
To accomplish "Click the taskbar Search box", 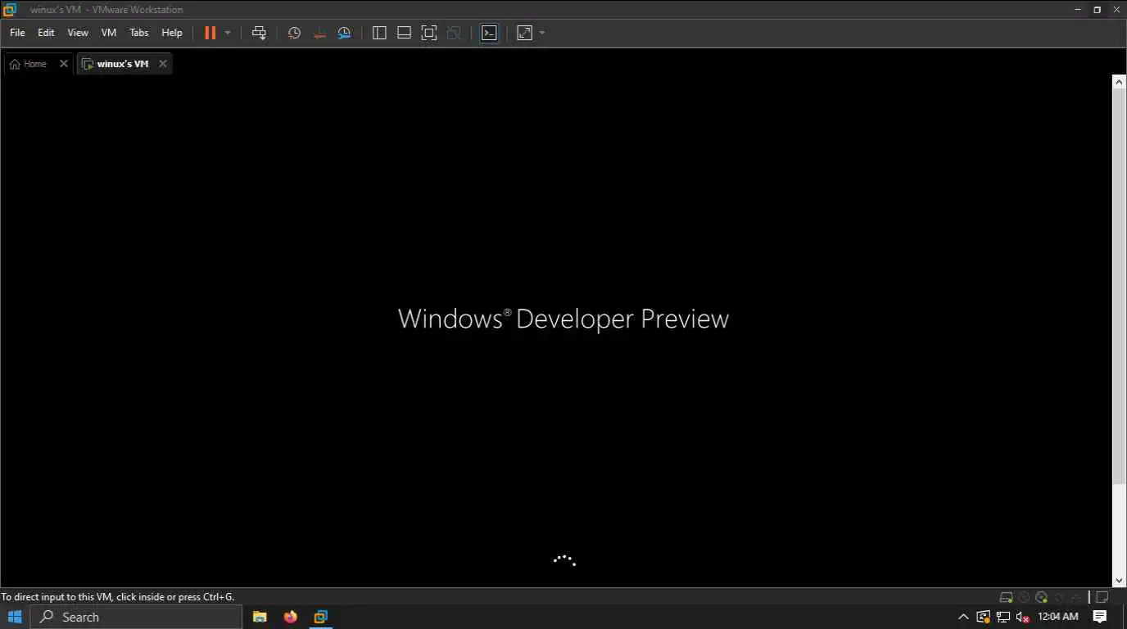I will point(137,617).
